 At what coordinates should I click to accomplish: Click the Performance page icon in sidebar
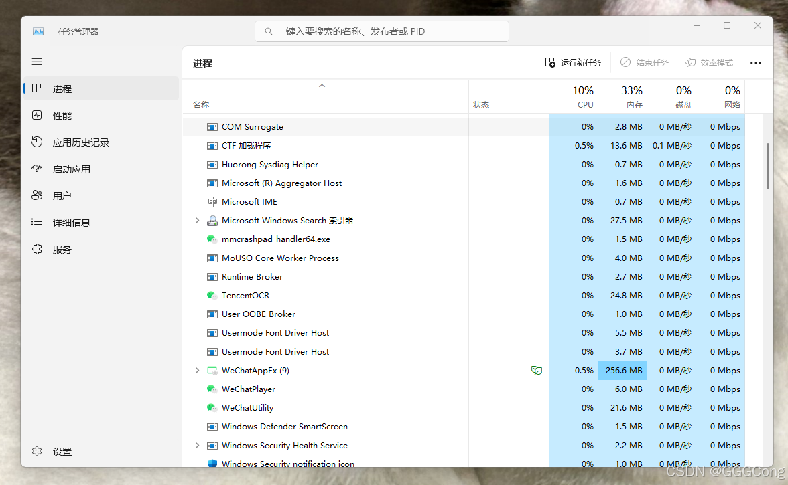point(37,115)
